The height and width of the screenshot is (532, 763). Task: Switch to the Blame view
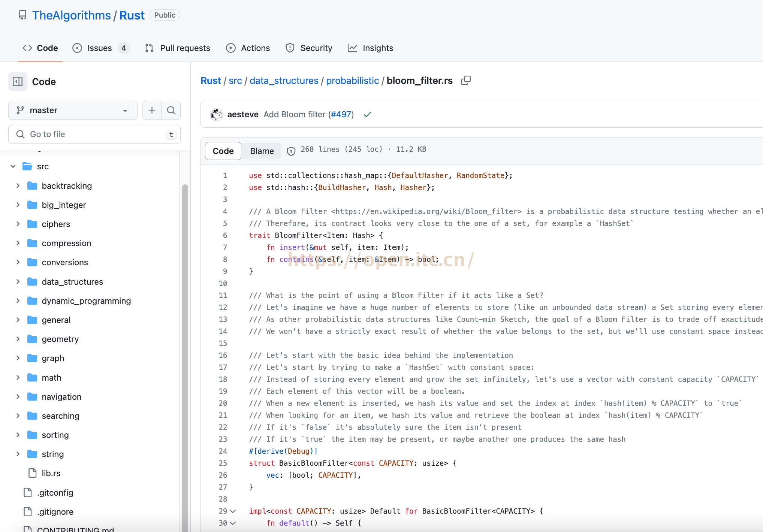coord(262,151)
